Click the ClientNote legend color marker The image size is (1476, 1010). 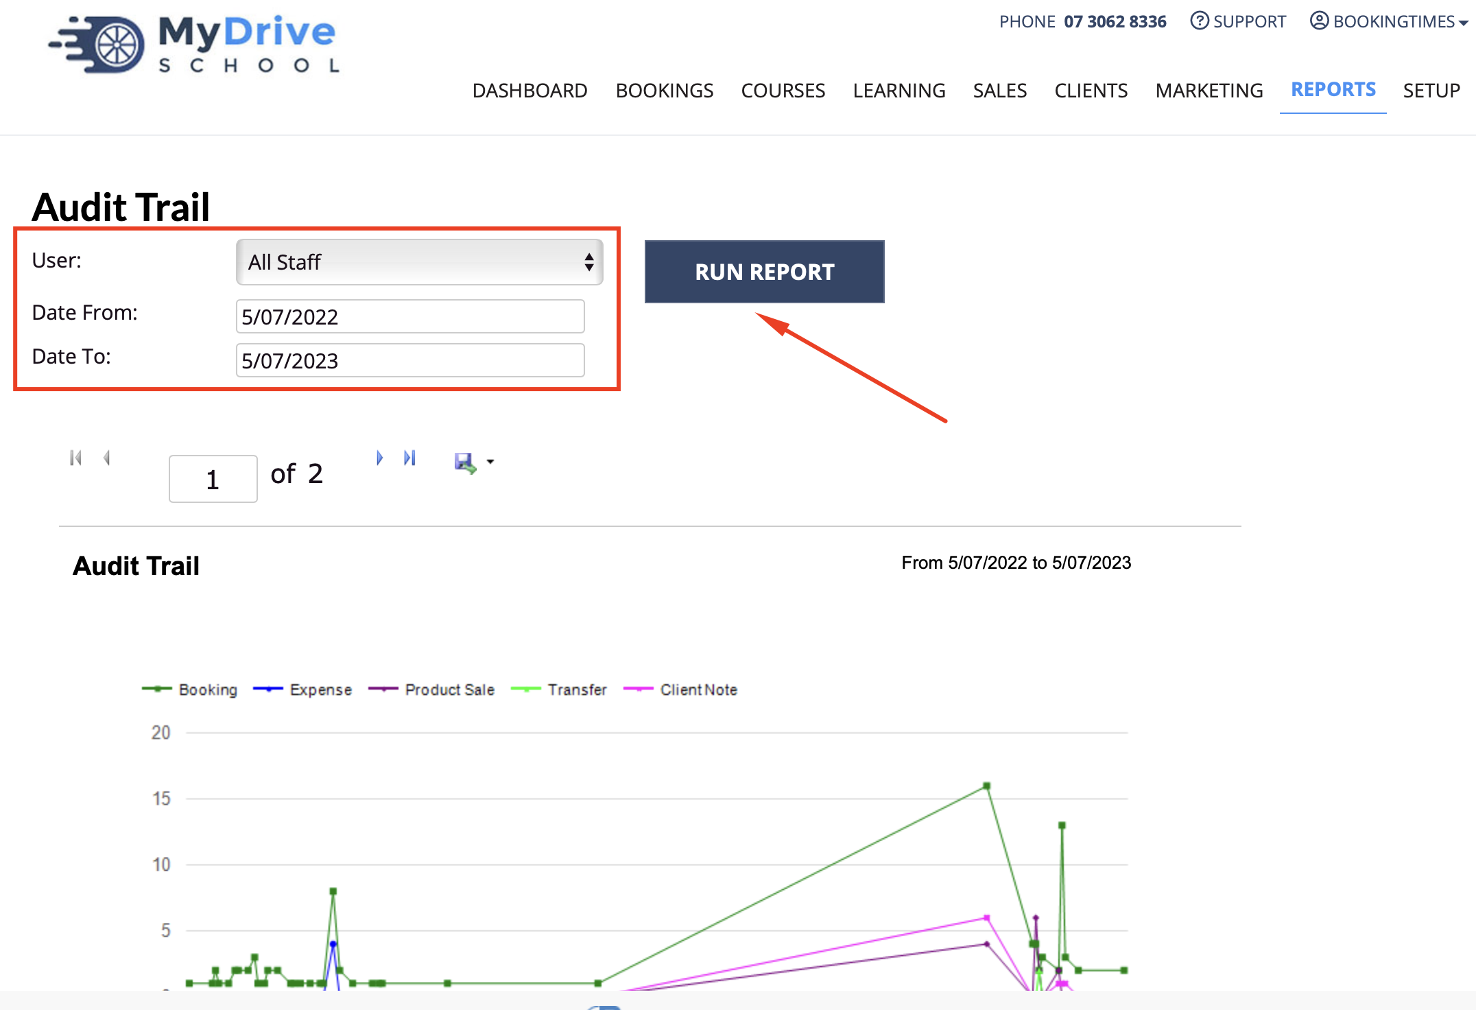point(639,689)
